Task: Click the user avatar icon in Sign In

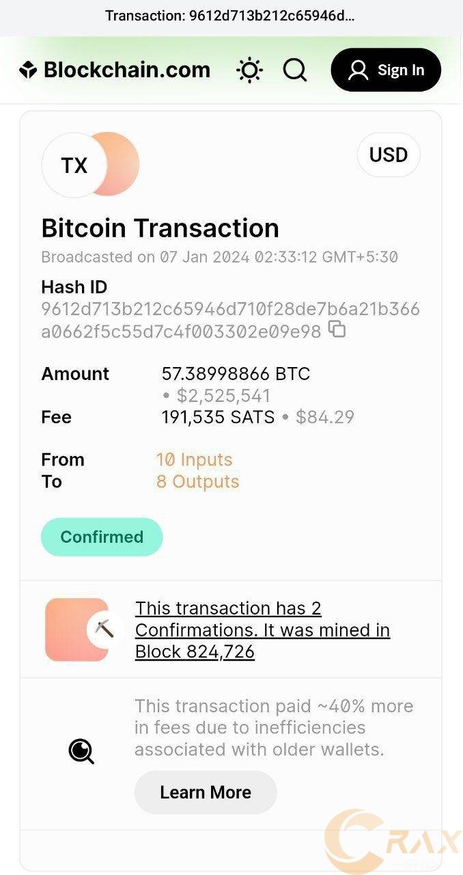Action: pyautogui.click(x=358, y=70)
